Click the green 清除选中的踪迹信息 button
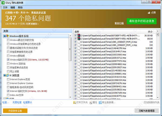Image resolution: width=162 pixels, height=116 pixels. click(141, 21)
